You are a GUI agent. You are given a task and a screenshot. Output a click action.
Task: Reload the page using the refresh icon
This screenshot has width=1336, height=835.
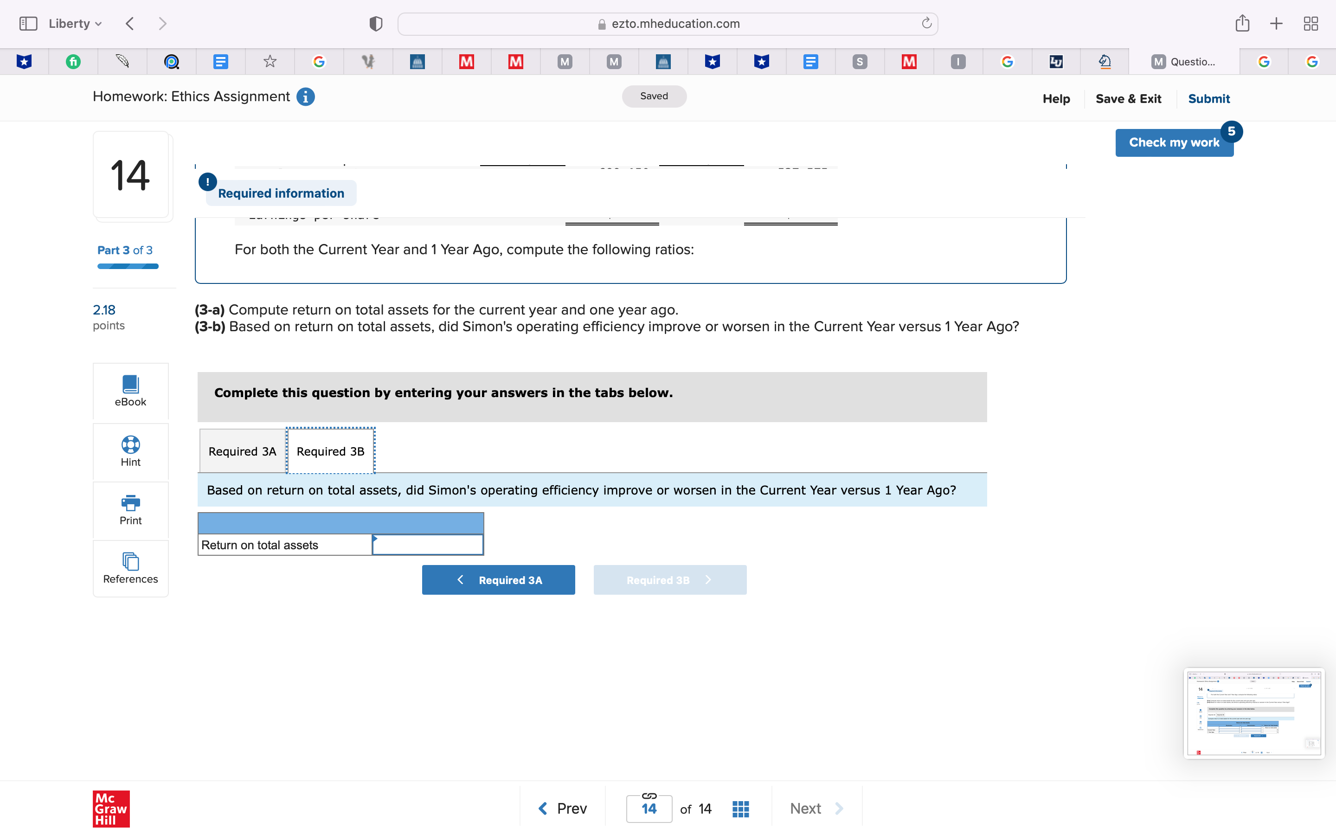pos(926,23)
